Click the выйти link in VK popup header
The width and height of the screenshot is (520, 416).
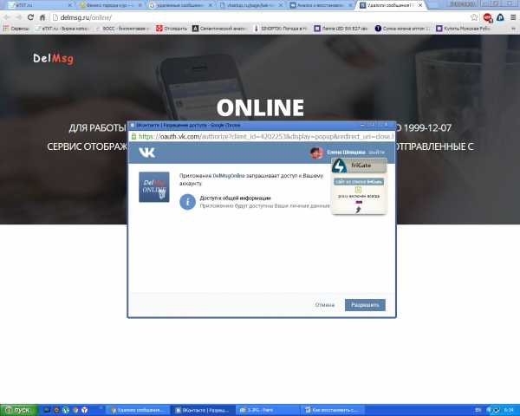pyautogui.click(x=376, y=153)
